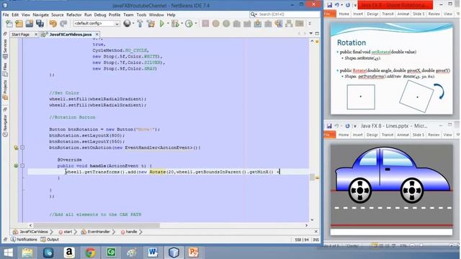Click the Save All toolbar icon
The height and width of the screenshot is (259, 461).
point(40,24)
